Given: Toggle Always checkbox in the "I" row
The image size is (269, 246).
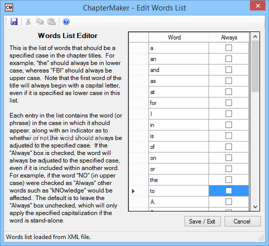Looking at the screenshot, I should click(x=228, y=113).
